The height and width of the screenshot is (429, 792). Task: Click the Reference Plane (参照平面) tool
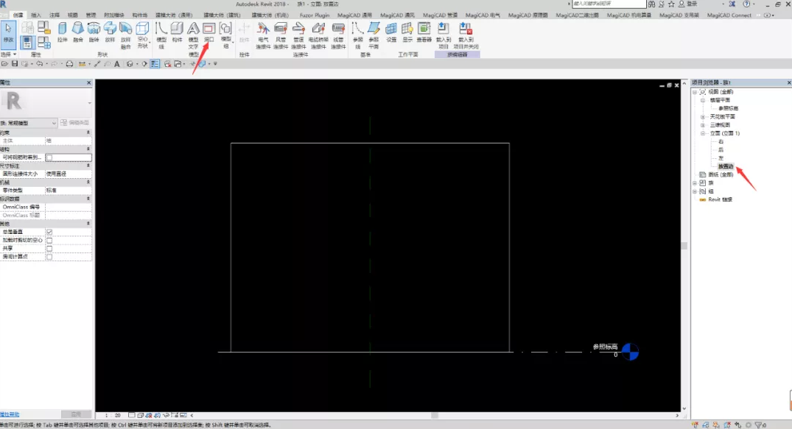(x=374, y=35)
